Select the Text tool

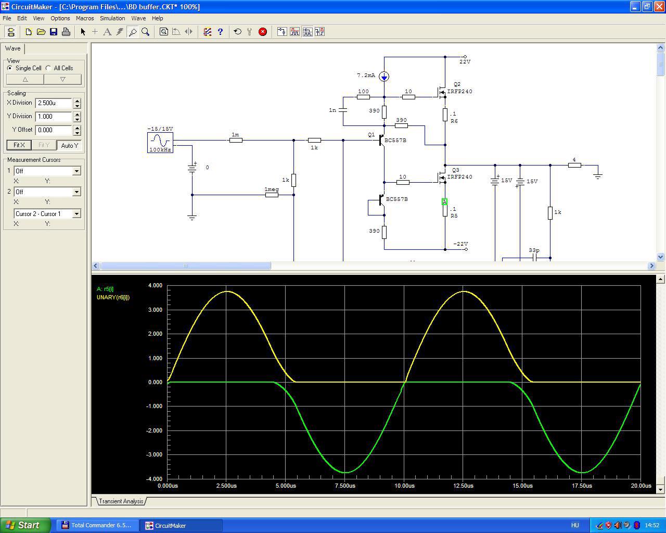pos(107,32)
